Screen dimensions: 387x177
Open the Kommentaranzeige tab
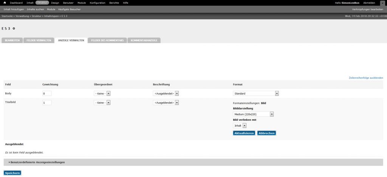click(x=144, y=40)
